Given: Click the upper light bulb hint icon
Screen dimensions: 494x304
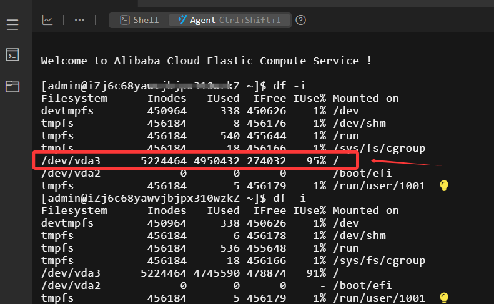Looking at the screenshot, I should (x=444, y=185).
